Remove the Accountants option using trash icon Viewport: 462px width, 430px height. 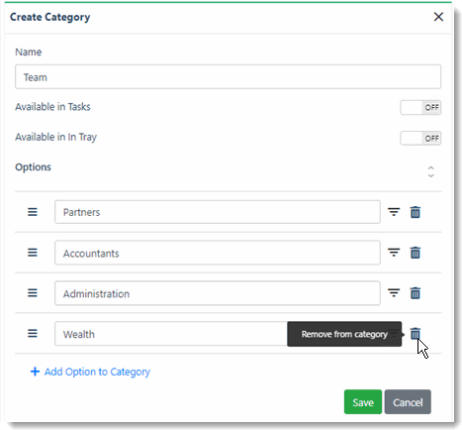[x=416, y=253]
